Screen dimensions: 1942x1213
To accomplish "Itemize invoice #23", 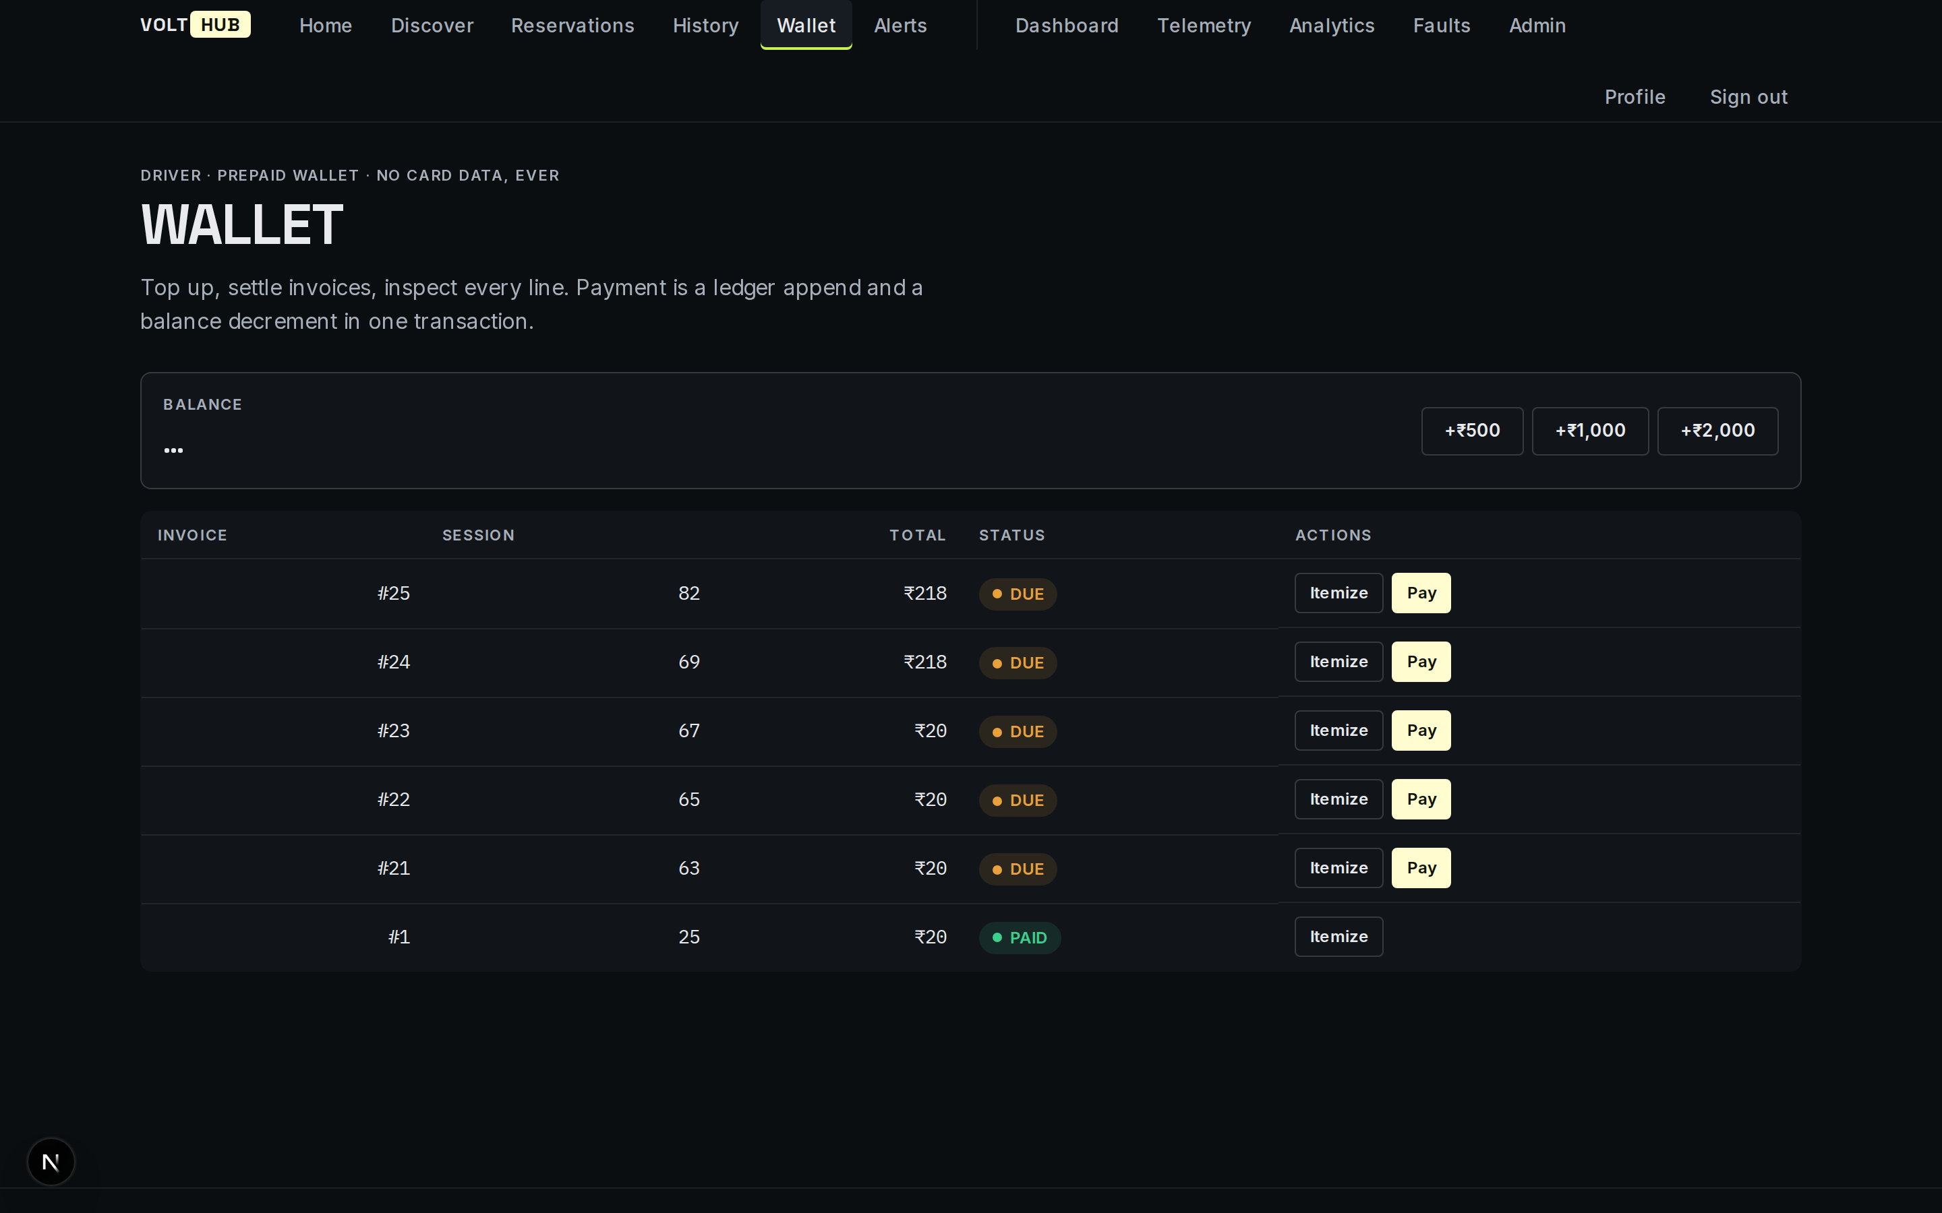I will tap(1338, 731).
